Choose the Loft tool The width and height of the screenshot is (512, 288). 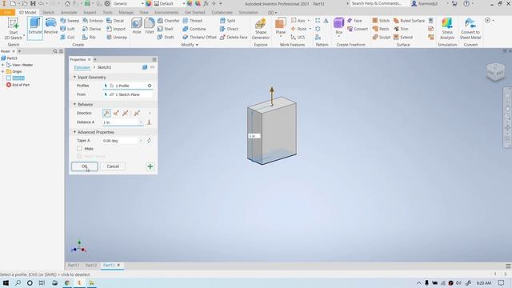(x=67, y=29)
